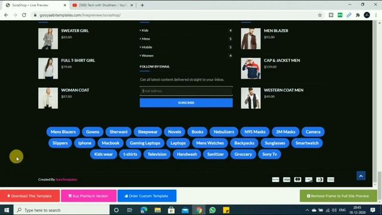The image size is (382, 215).
Task: Select the Sunglasses tag
Action: coord(275,143)
